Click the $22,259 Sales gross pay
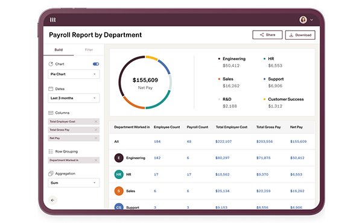The image size is (362, 223). point(264,191)
